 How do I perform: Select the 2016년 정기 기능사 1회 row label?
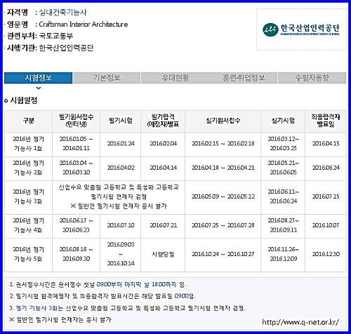point(28,144)
